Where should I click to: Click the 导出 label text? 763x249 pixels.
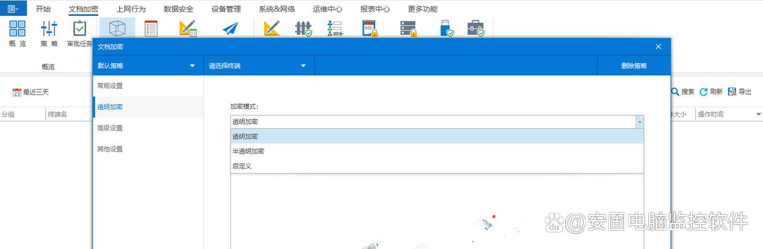[x=745, y=91]
